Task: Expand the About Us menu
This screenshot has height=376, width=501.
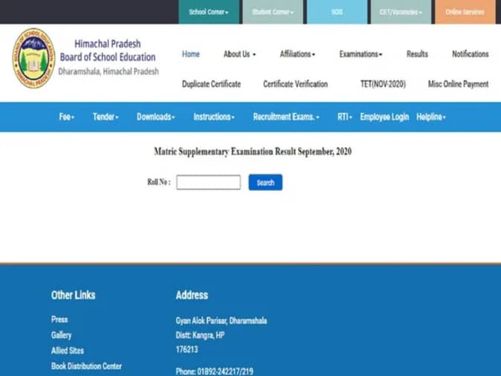Action: click(x=239, y=54)
